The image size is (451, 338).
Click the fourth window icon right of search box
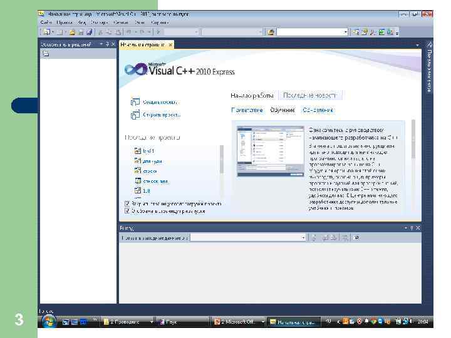tap(381, 32)
